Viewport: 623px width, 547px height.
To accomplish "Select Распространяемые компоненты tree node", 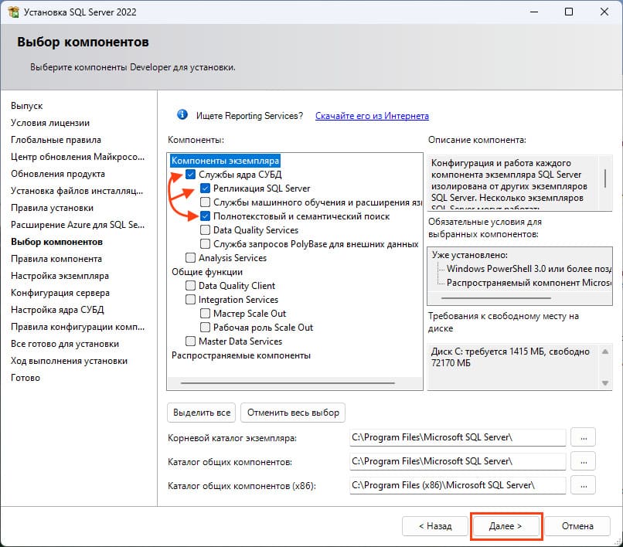I will [241, 355].
